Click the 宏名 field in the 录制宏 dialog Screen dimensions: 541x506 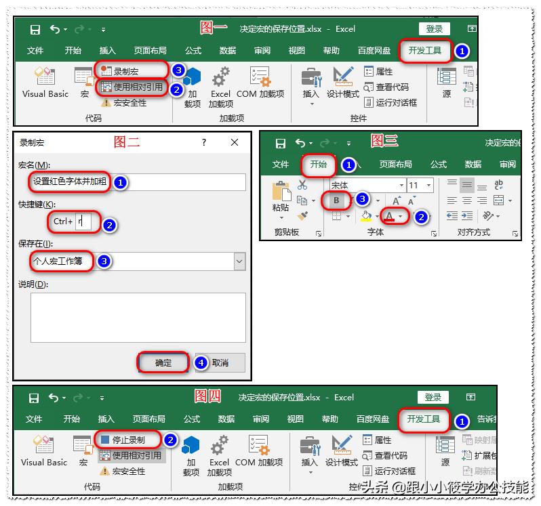click(x=138, y=182)
